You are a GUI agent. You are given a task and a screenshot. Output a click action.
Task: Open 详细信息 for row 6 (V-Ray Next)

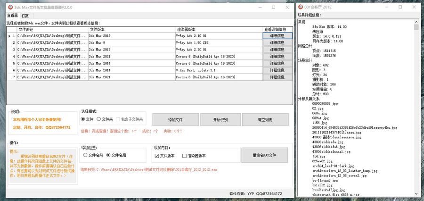point(277,70)
